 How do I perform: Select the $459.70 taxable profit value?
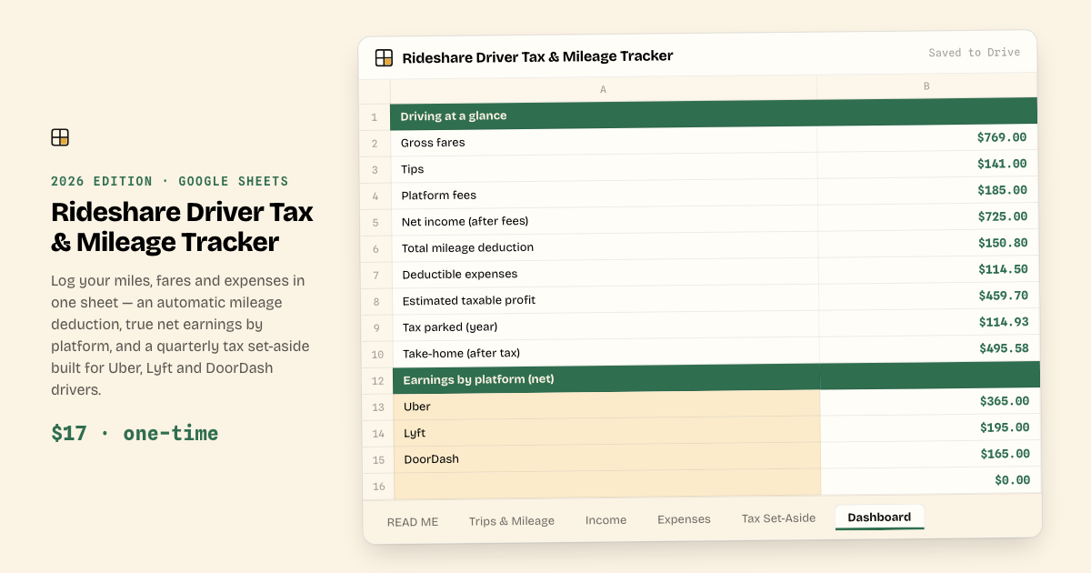pyautogui.click(x=1004, y=296)
